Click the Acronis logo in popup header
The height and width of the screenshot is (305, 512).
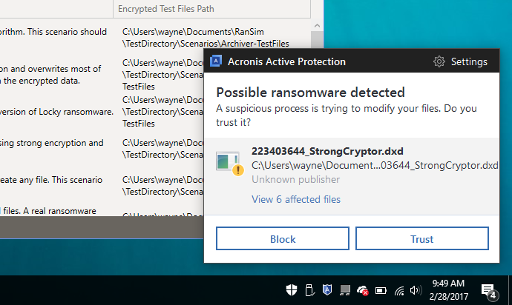tap(217, 61)
